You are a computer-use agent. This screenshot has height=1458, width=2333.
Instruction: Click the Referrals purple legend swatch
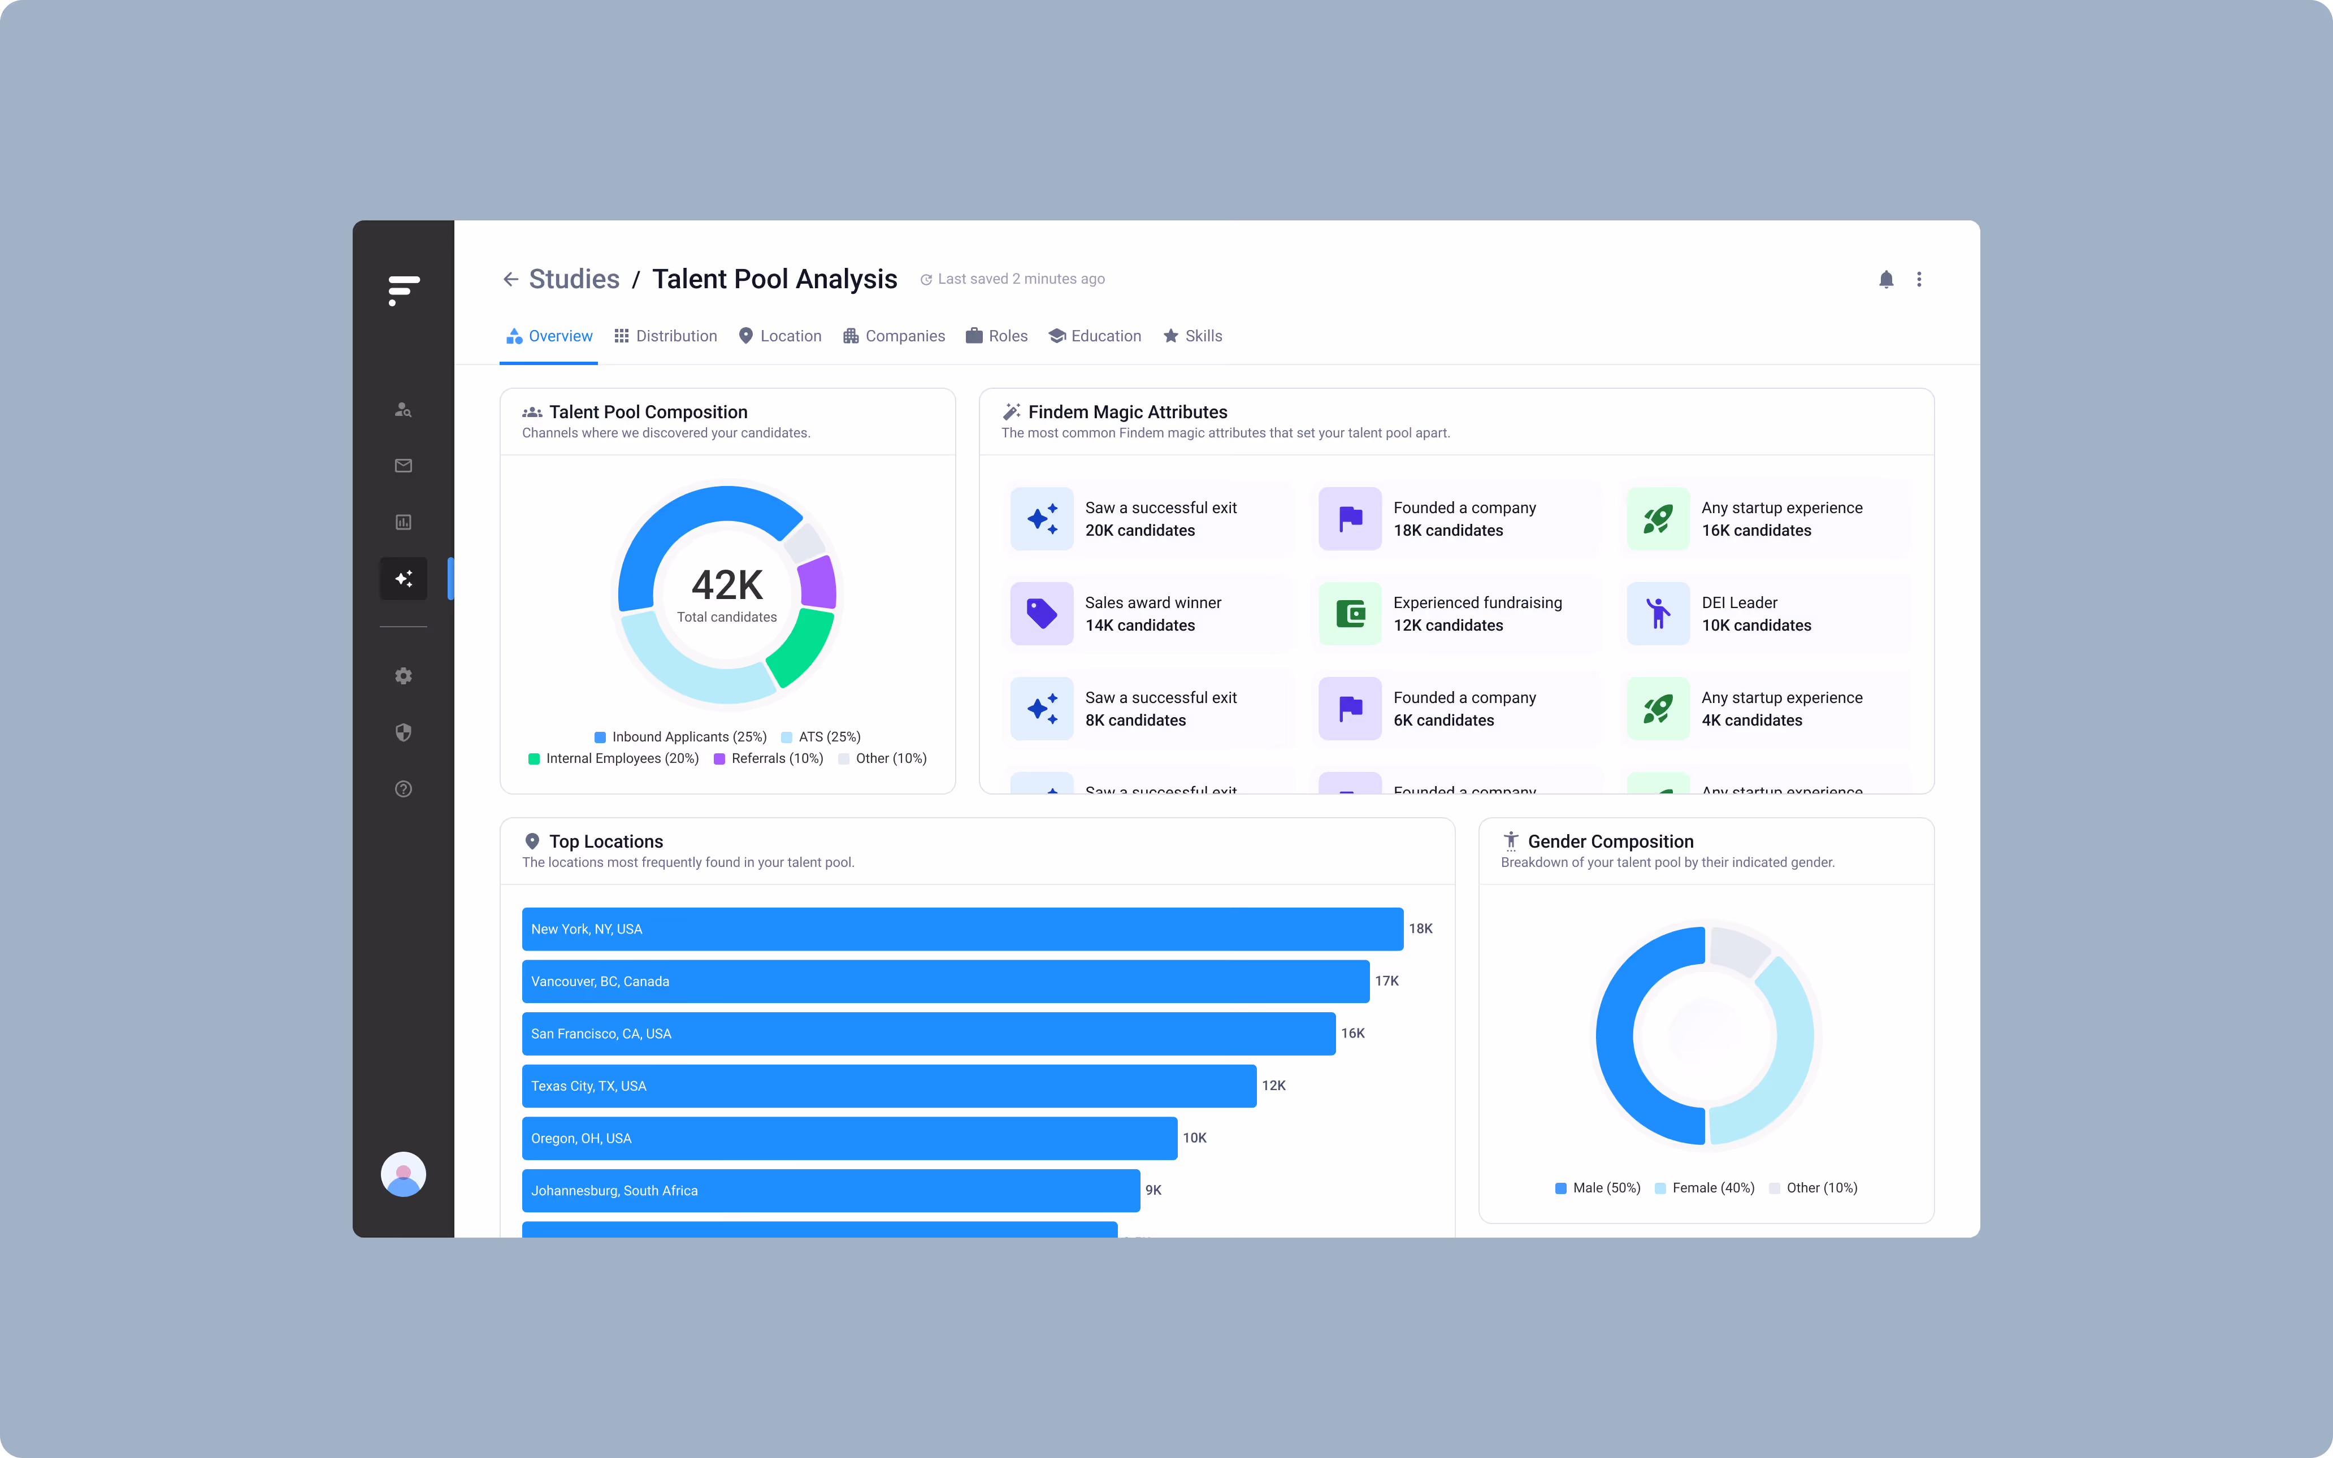click(x=719, y=759)
